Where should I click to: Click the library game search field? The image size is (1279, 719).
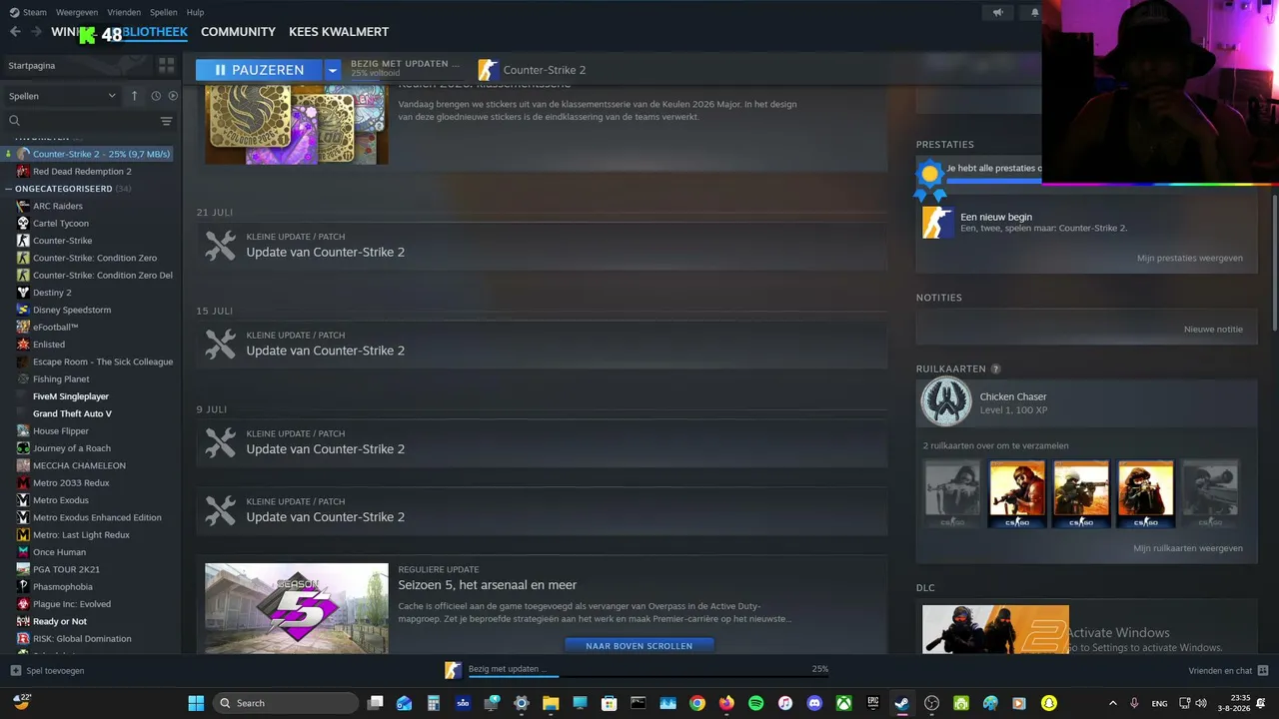pos(88,121)
